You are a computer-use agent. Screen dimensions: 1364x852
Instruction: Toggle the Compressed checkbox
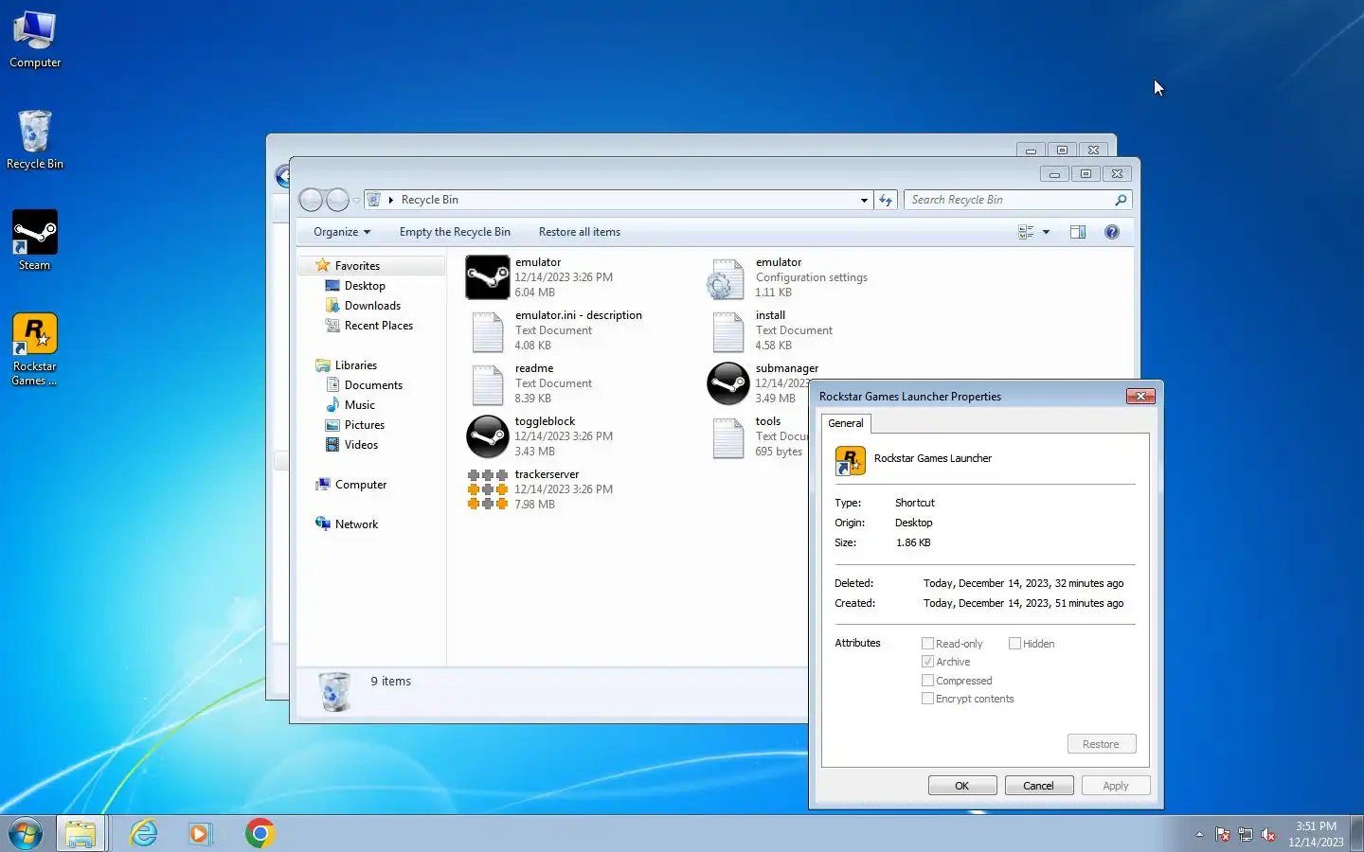pyautogui.click(x=927, y=681)
